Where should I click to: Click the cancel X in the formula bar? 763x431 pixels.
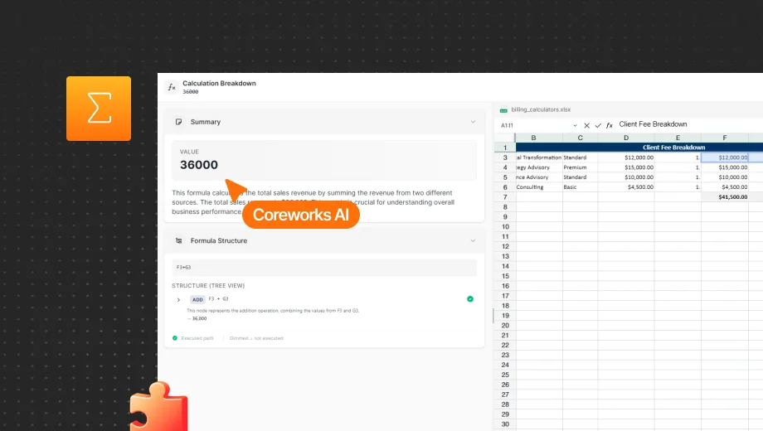tap(586, 125)
